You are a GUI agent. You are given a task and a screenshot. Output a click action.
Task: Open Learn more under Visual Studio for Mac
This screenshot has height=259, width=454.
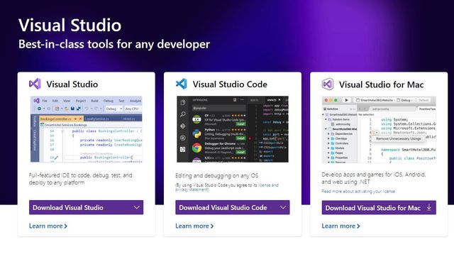[340, 226]
